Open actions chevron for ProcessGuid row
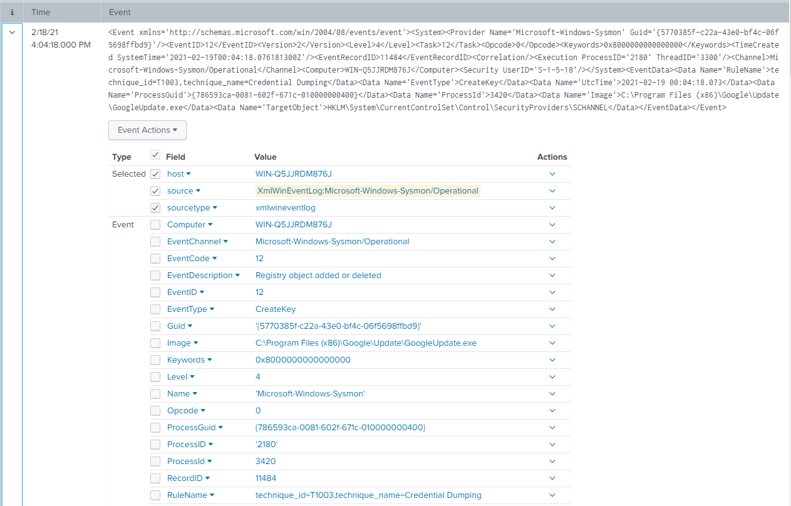This screenshot has width=791, height=506. click(552, 428)
